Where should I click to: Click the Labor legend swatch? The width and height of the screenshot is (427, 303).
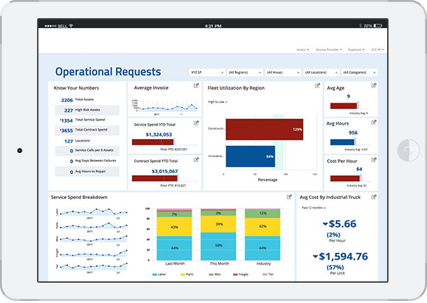tap(154, 274)
